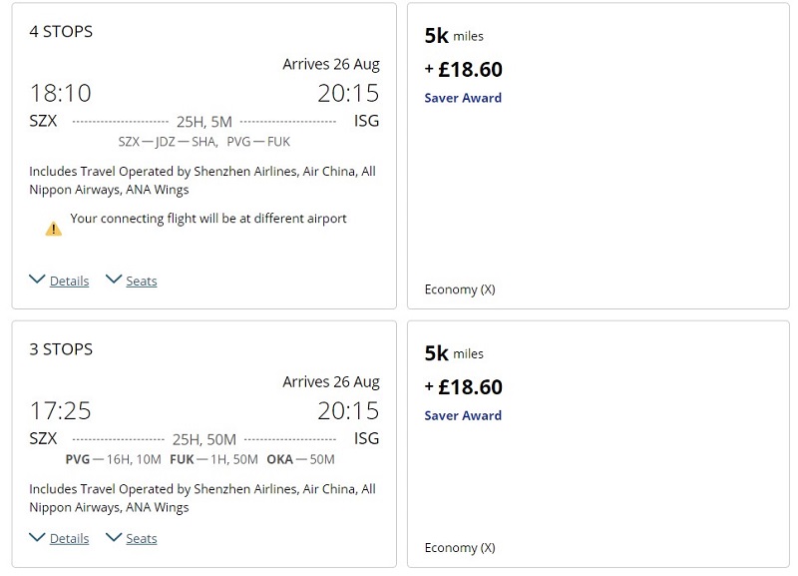798x576 pixels.
Task: Expand Seats chevron for 4 stops flight
Action: (114, 280)
